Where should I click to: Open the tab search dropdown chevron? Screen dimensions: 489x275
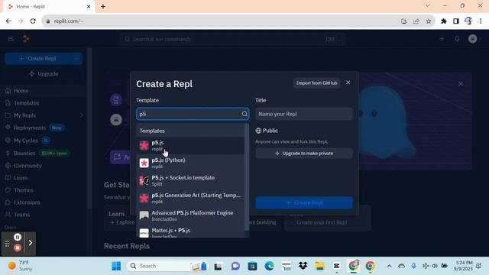point(428,5)
